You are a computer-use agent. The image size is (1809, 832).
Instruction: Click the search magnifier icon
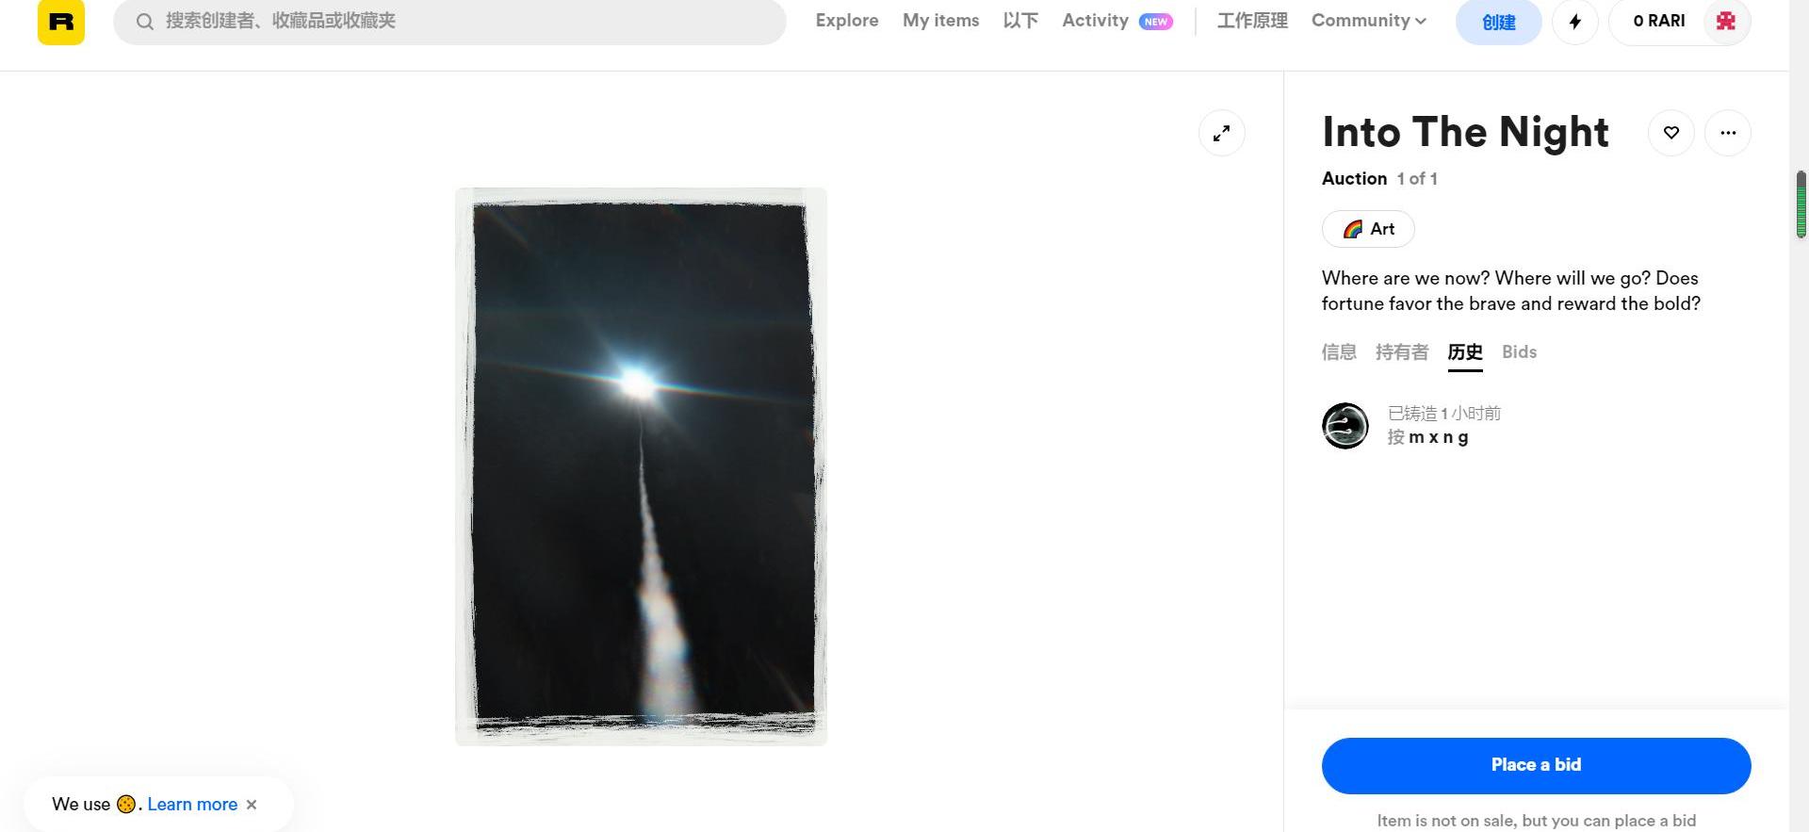(x=144, y=21)
